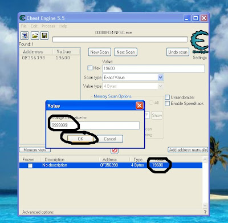
Task: Click the Next Scan button
Action: (125, 52)
